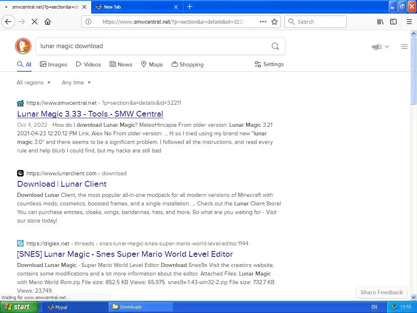Open page actions three-dot menu

click(x=263, y=22)
